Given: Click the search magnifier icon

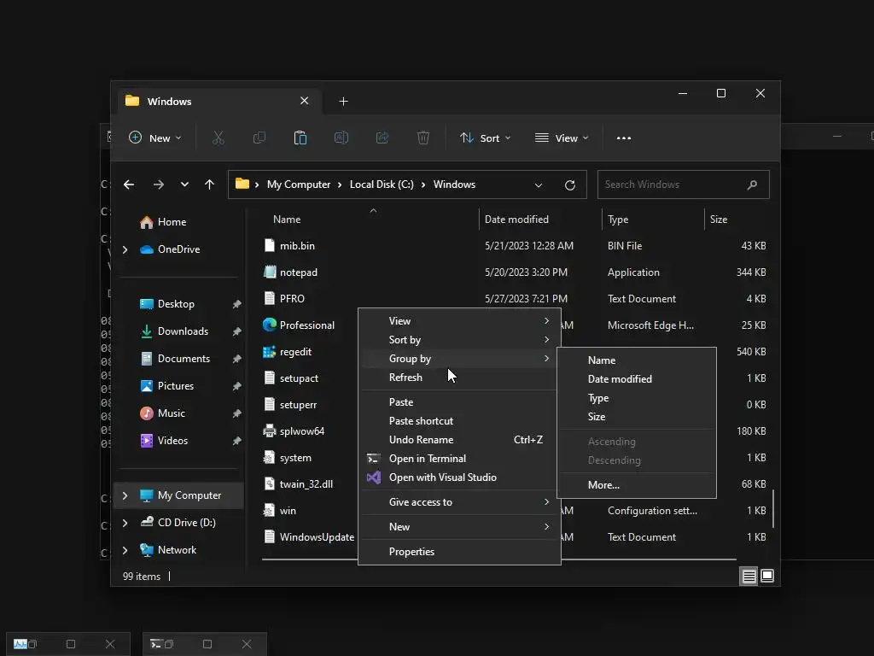Looking at the screenshot, I should click(752, 184).
